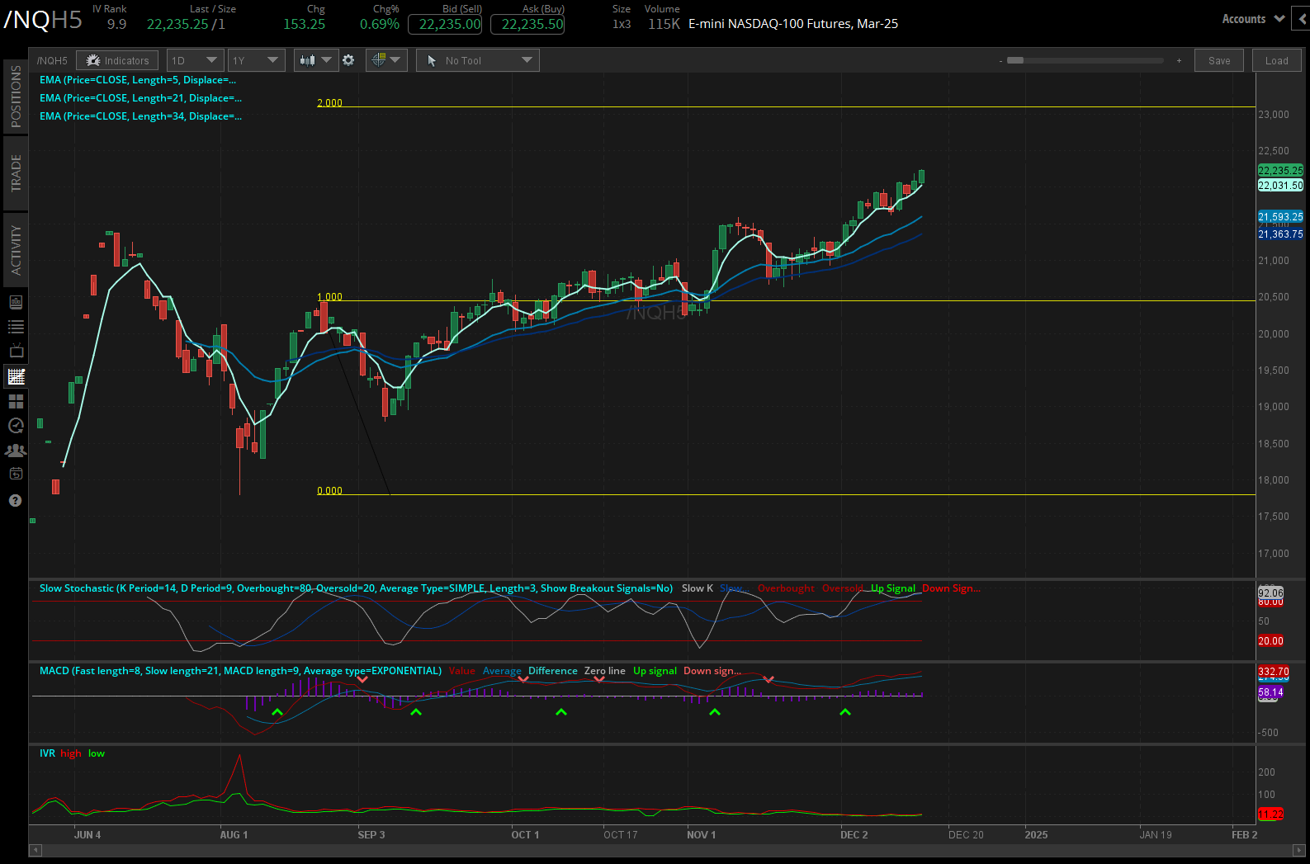Open the POSITIONS side tab

click(x=16, y=97)
